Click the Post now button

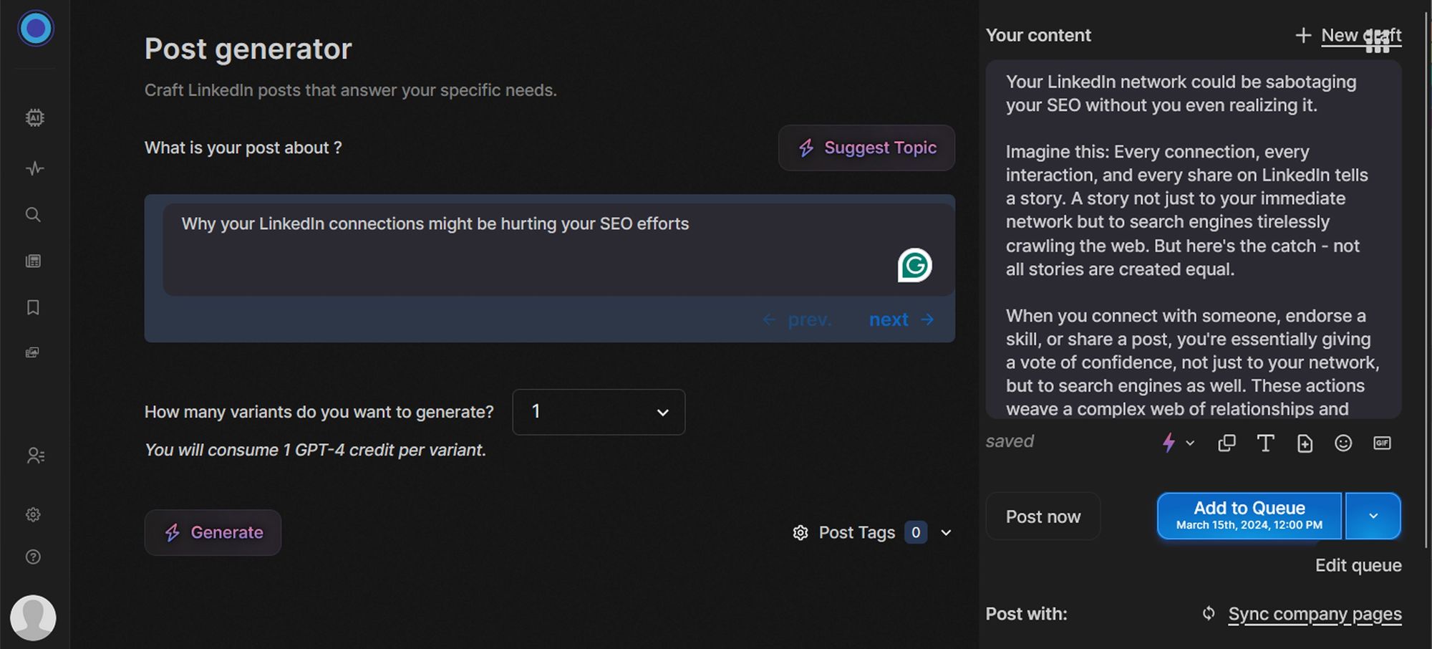[1042, 516]
